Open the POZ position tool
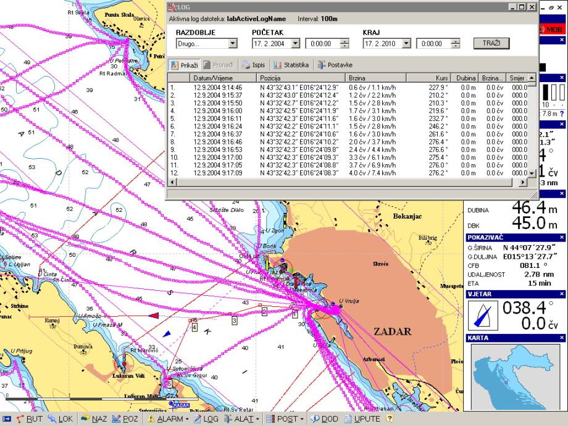Image resolution: width=568 pixels, height=426 pixels. (x=125, y=419)
